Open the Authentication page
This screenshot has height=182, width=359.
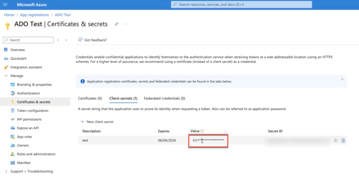click(28, 93)
